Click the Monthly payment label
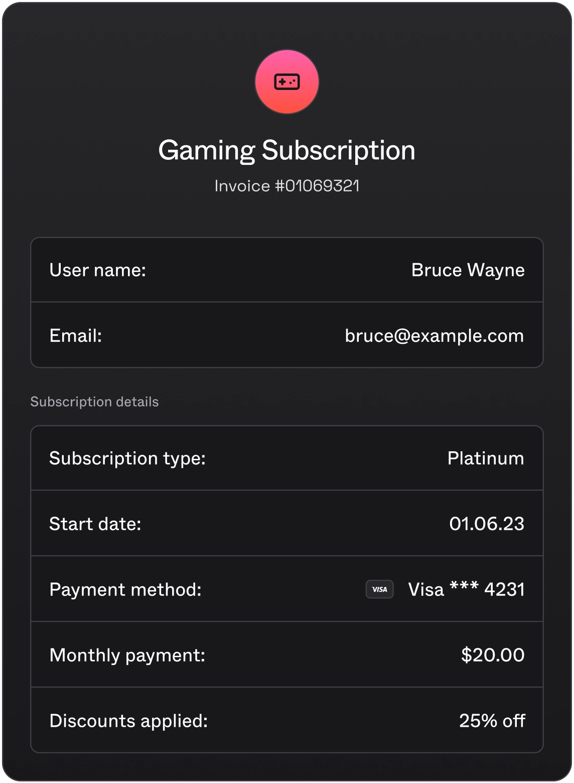Screen dimensions: 574x783 [127, 655]
